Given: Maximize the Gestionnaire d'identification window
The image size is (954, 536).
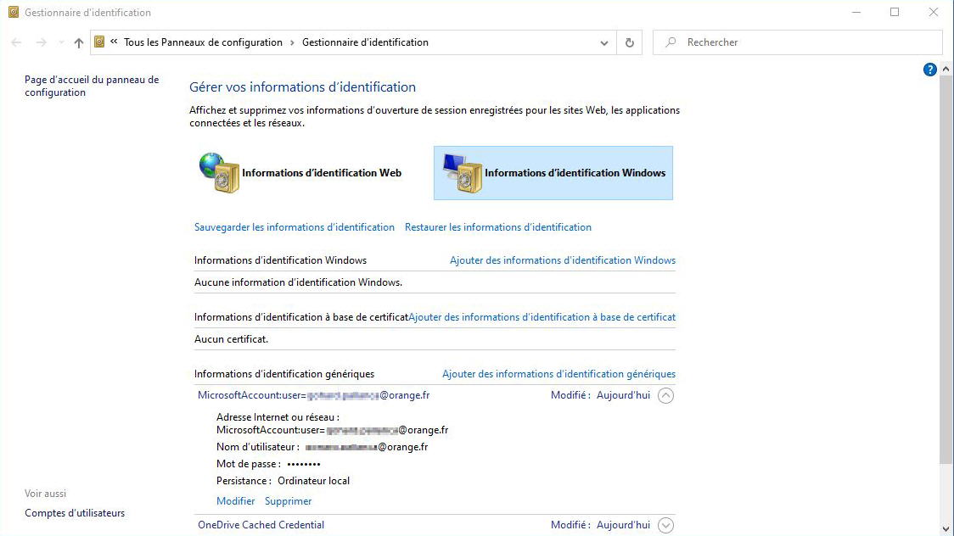Looking at the screenshot, I should pos(895,12).
